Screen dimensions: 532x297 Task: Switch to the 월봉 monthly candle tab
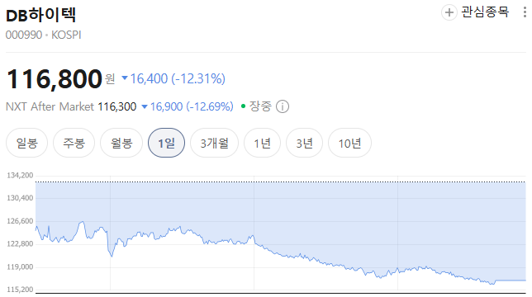pyautogui.click(x=121, y=143)
